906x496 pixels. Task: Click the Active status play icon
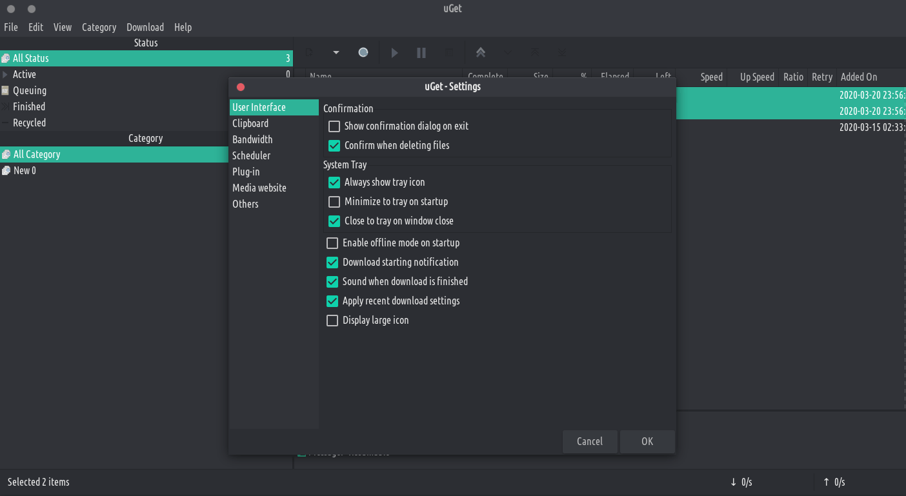click(x=6, y=74)
